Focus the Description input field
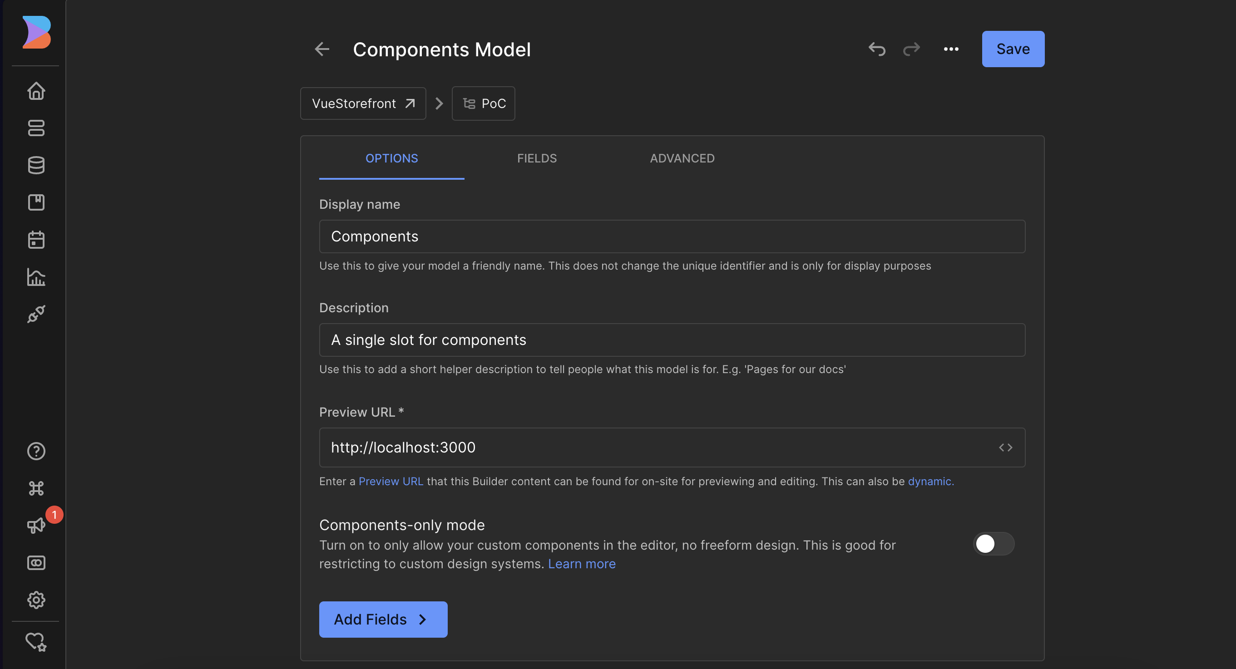The image size is (1236, 669). (x=672, y=340)
